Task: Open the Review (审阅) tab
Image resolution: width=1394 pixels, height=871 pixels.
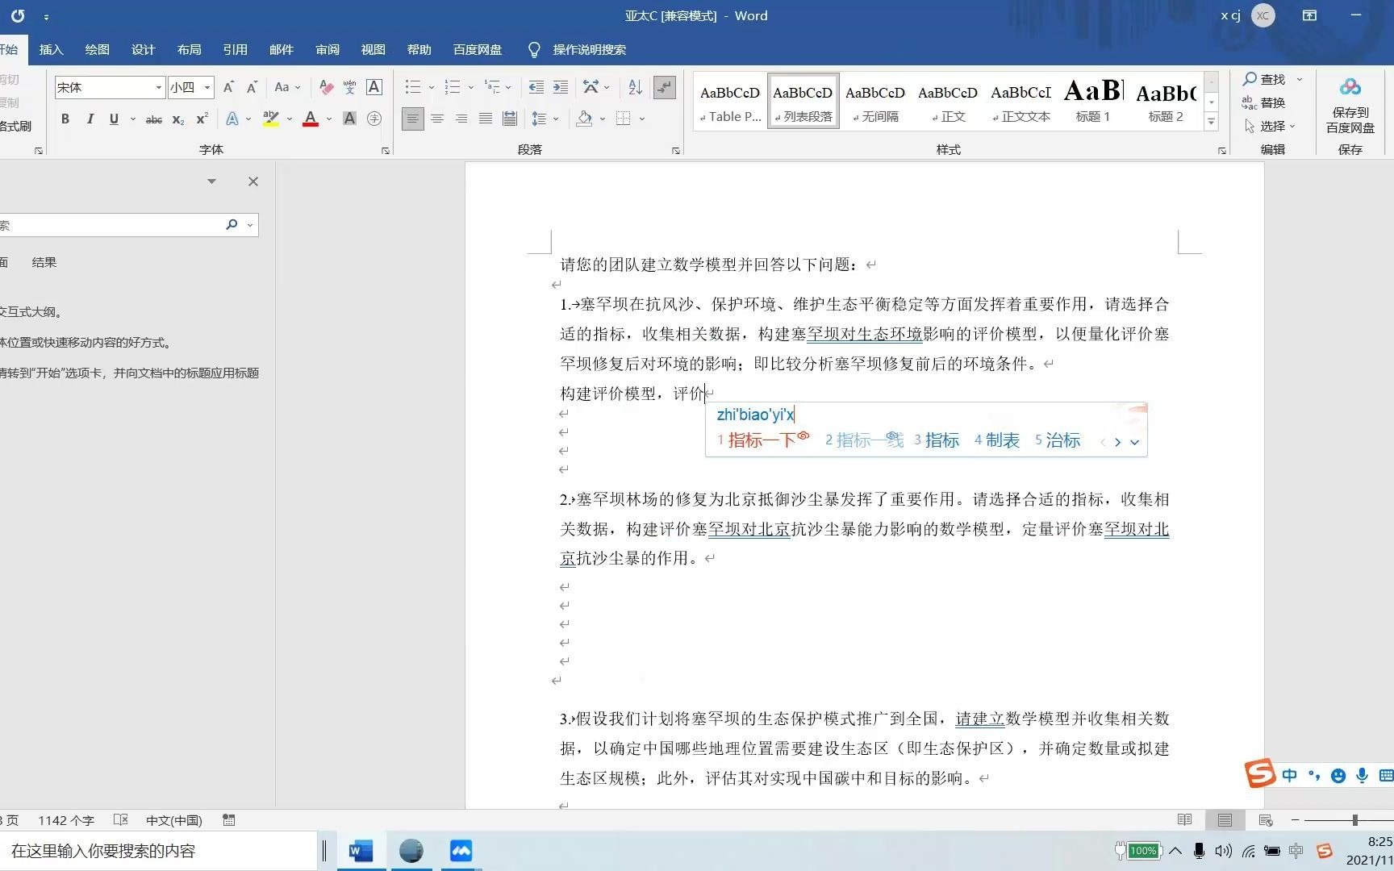Action: click(327, 49)
